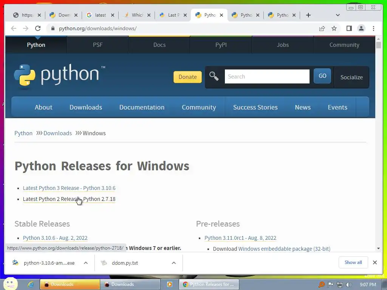Viewport: 387px width, 290px height.
Task: Open the PyPI top navigation tab
Action: [x=221, y=45]
